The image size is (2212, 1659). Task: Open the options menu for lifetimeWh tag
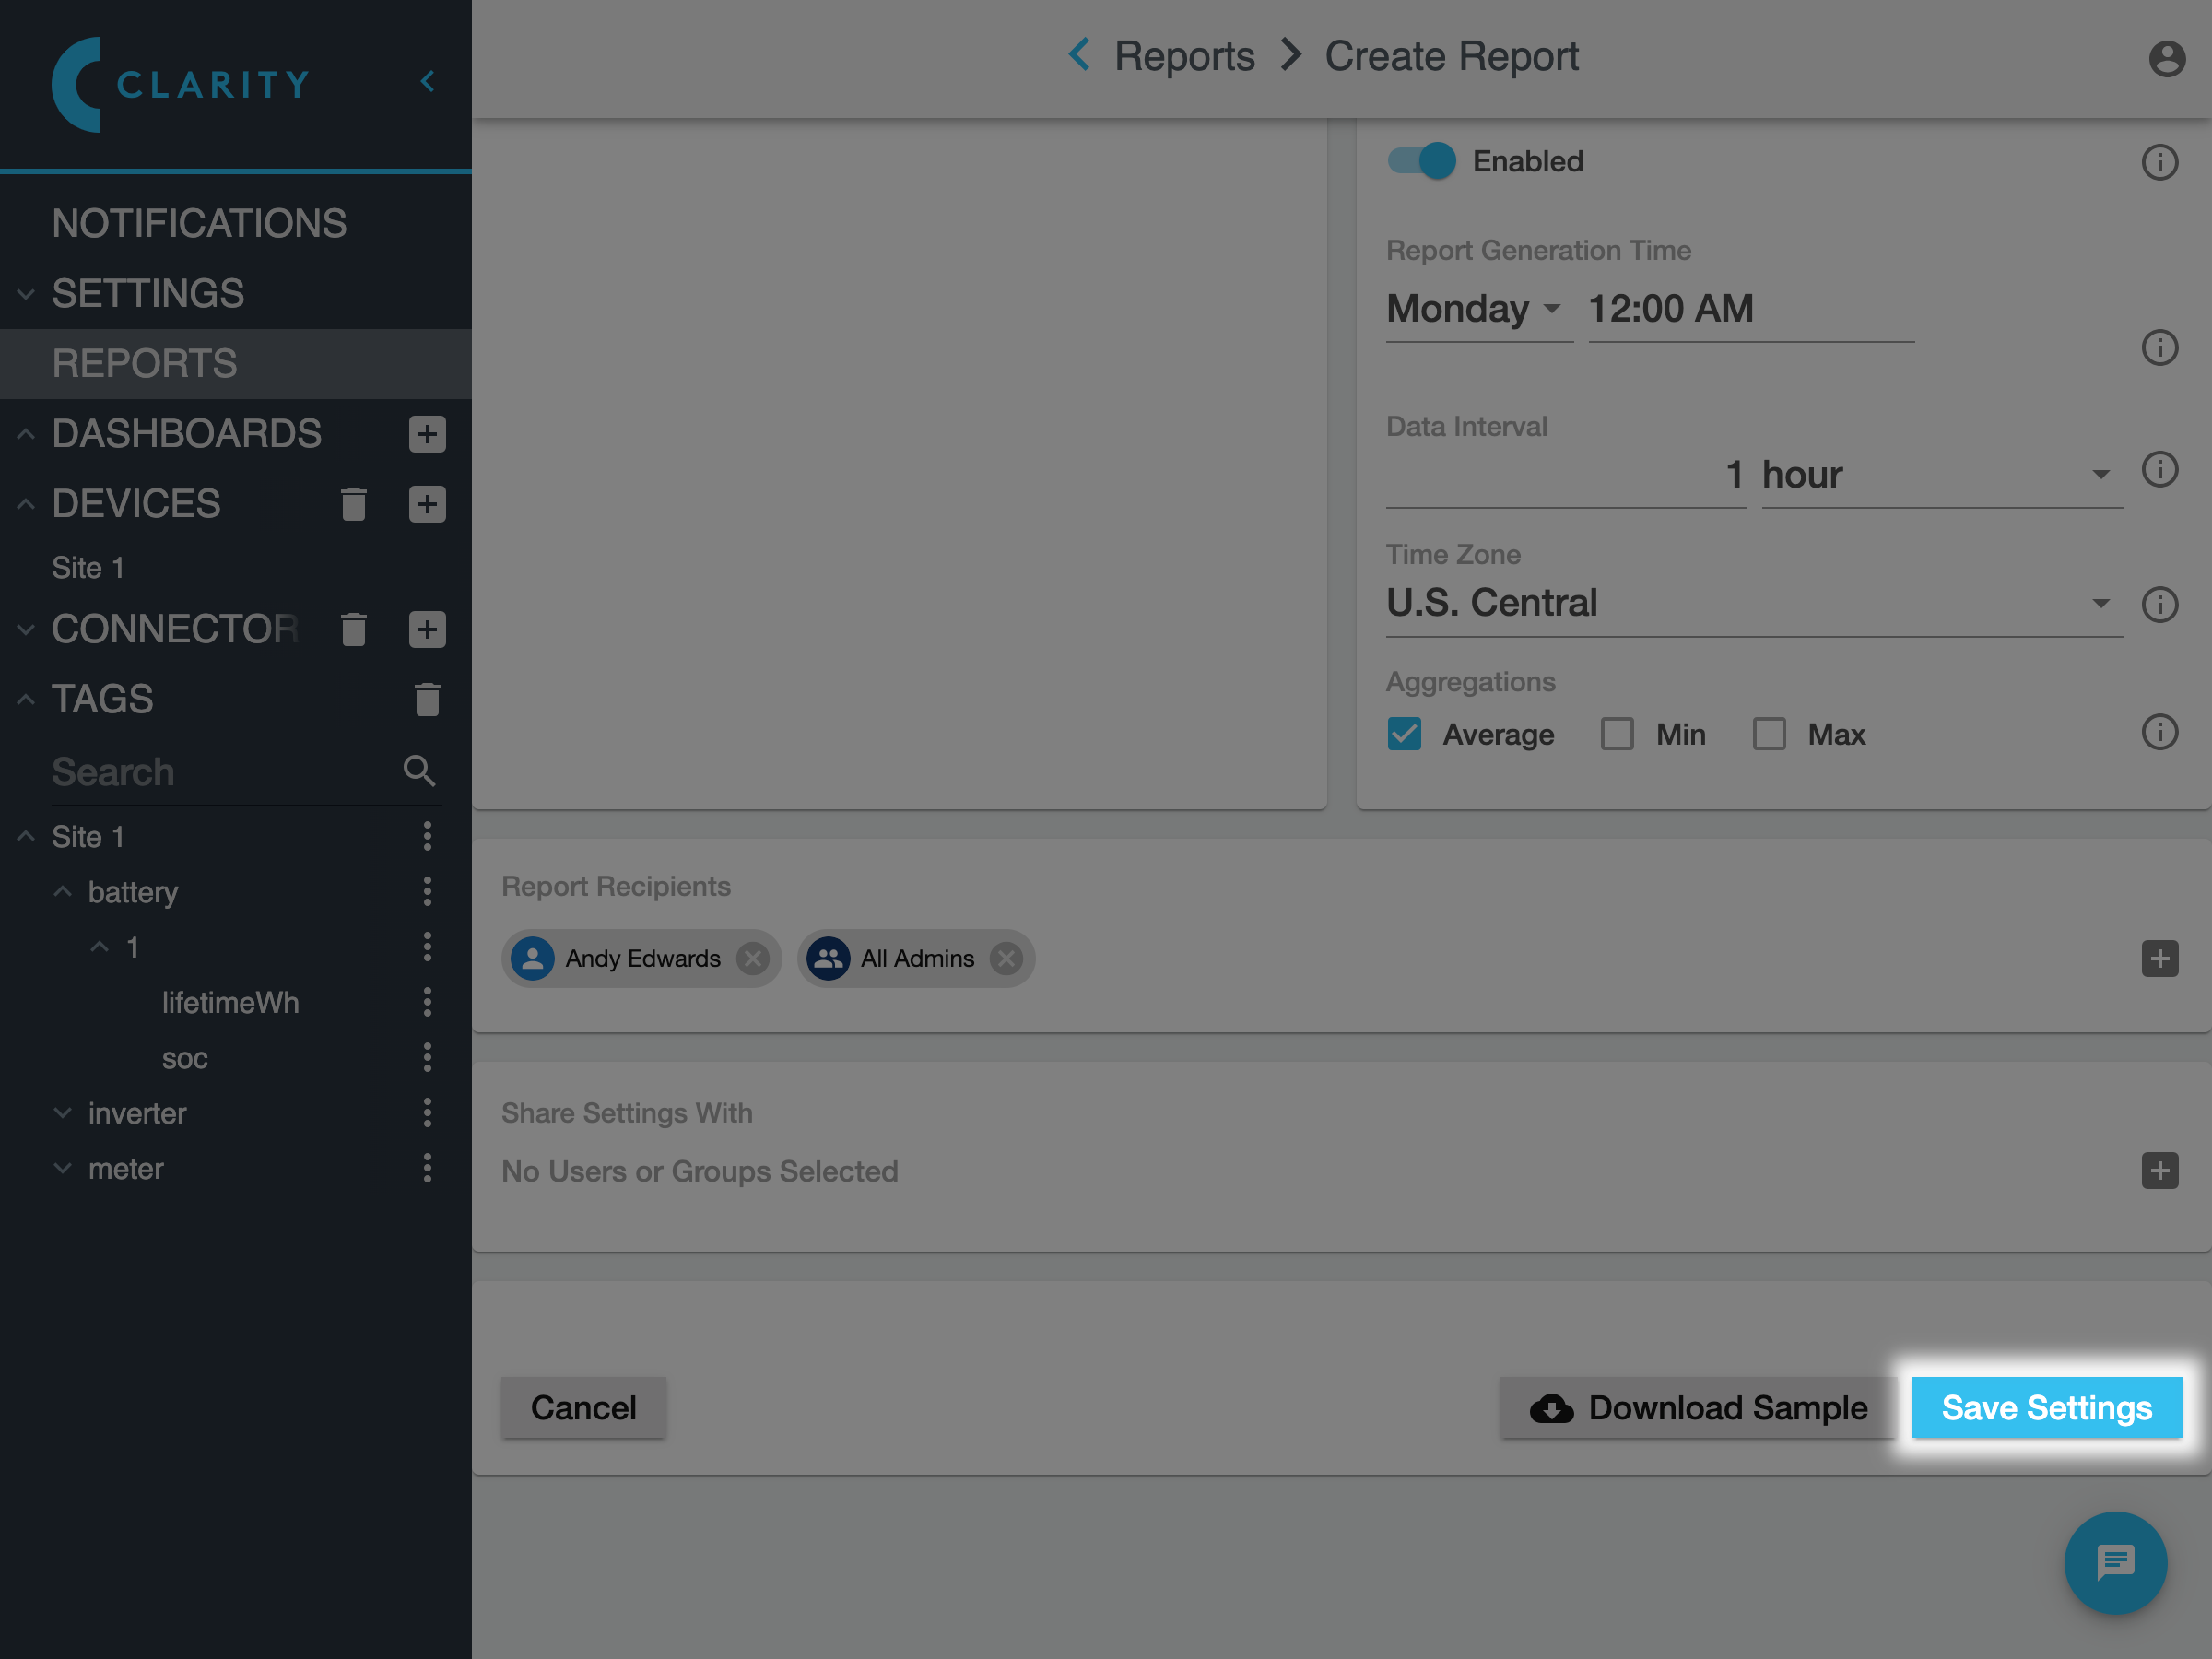pyautogui.click(x=427, y=1003)
